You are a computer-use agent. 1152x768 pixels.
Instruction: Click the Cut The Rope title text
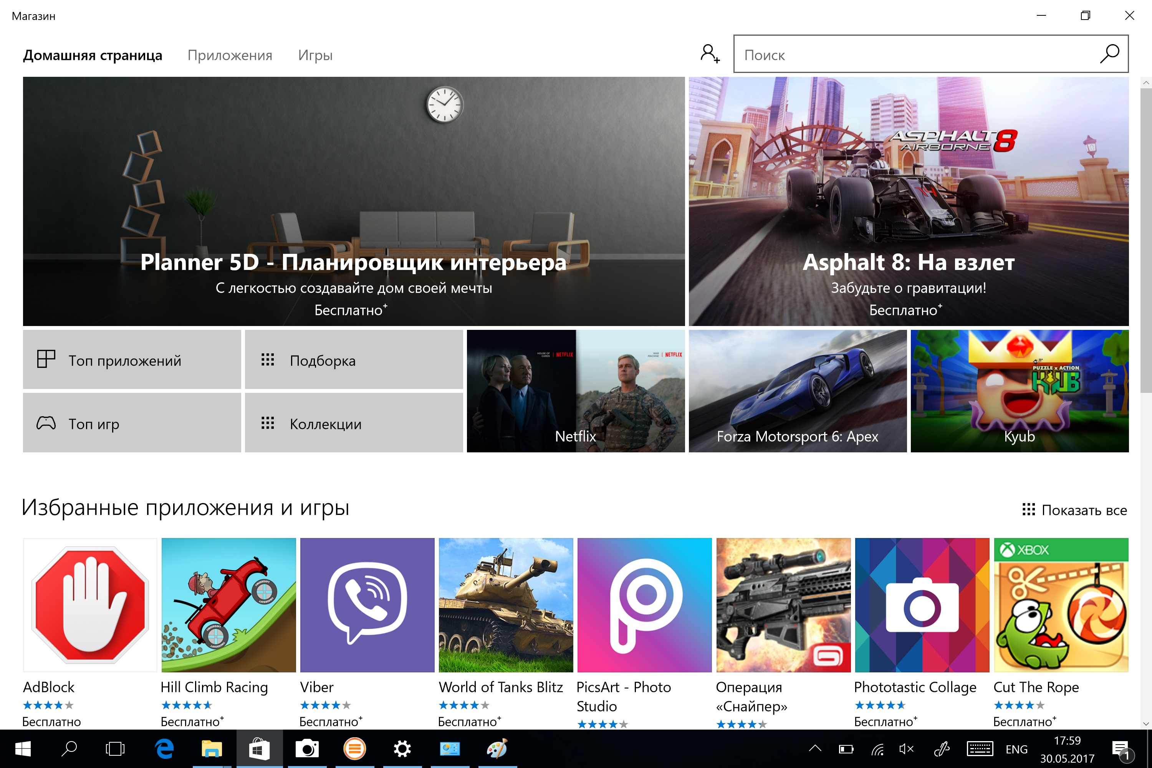point(1036,688)
